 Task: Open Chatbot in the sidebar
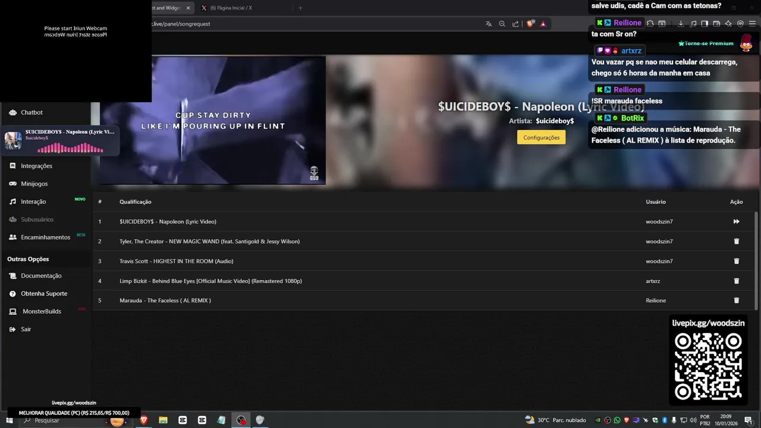pos(32,112)
